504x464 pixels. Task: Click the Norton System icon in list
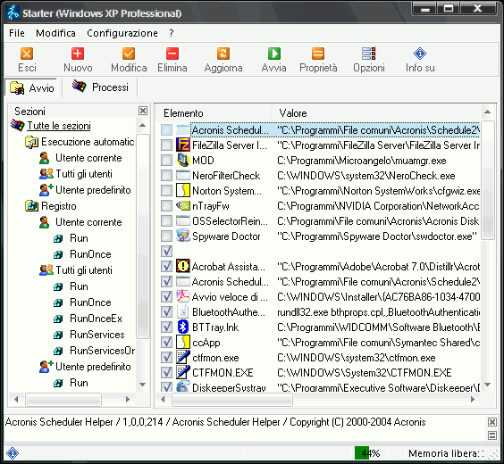(183, 190)
